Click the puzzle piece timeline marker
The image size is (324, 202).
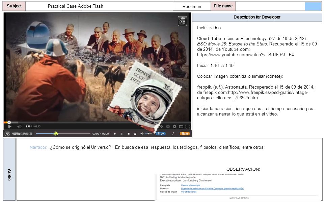coord(56,133)
